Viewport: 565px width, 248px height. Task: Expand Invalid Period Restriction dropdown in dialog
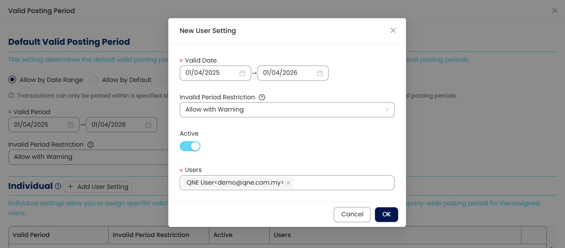point(287,110)
